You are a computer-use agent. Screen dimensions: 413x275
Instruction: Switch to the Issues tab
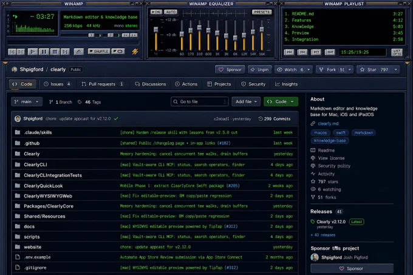pyautogui.click(x=57, y=84)
